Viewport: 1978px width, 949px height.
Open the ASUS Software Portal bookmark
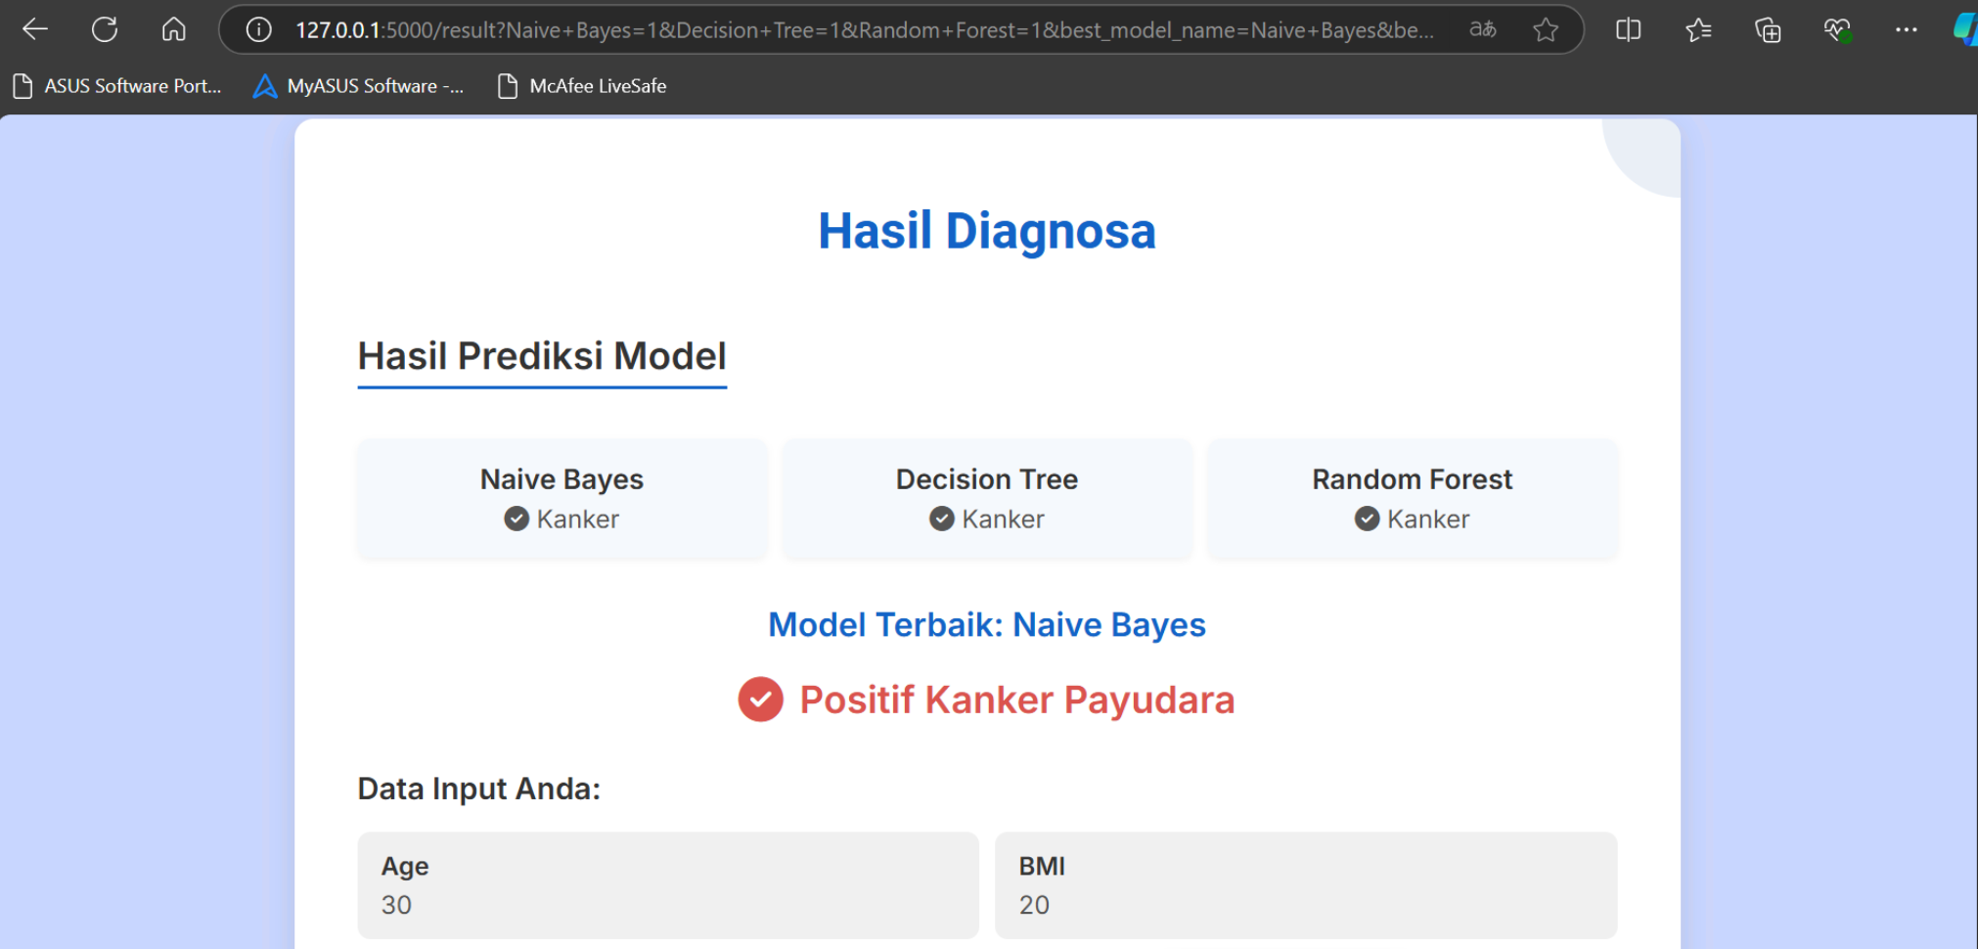(x=116, y=86)
